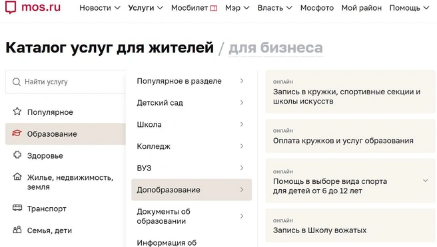Expand chevron for Популярное в разделе

pyautogui.click(x=242, y=81)
